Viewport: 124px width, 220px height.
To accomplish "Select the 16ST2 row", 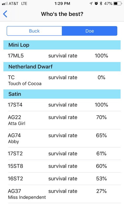I will pyautogui.click(x=62, y=178).
